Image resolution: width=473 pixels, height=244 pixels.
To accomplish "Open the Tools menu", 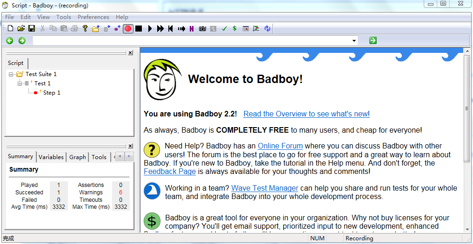I will pos(64,17).
